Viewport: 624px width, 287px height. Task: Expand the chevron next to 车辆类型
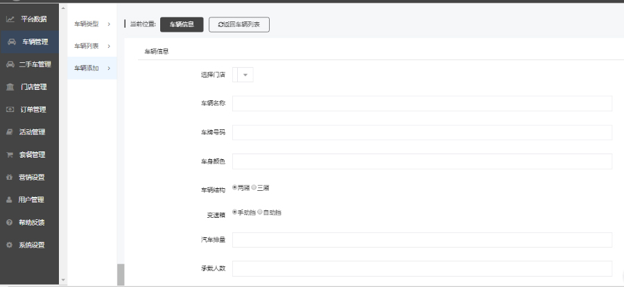(x=109, y=24)
